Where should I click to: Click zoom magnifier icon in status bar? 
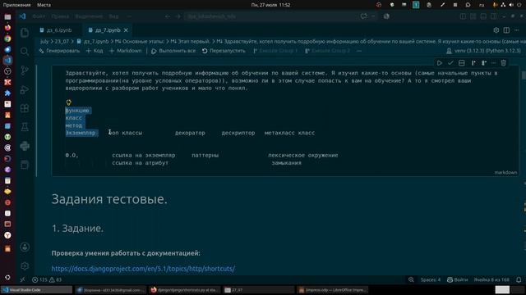click(411, 279)
